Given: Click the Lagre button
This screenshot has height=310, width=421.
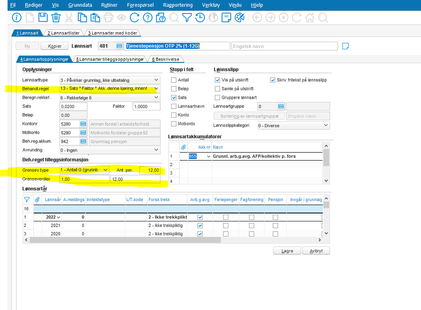Looking at the screenshot, I should [x=287, y=251].
